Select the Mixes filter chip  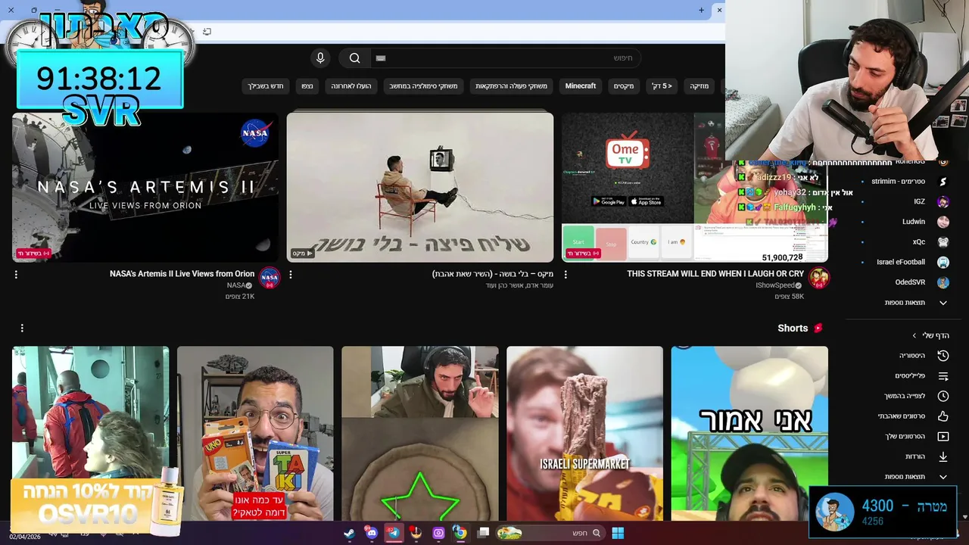pyautogui.click(x=624, y=86)
